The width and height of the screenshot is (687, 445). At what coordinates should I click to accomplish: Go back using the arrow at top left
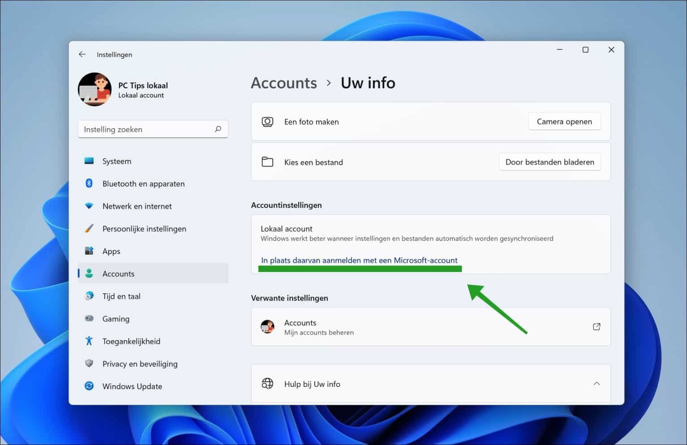coord(82,54)
